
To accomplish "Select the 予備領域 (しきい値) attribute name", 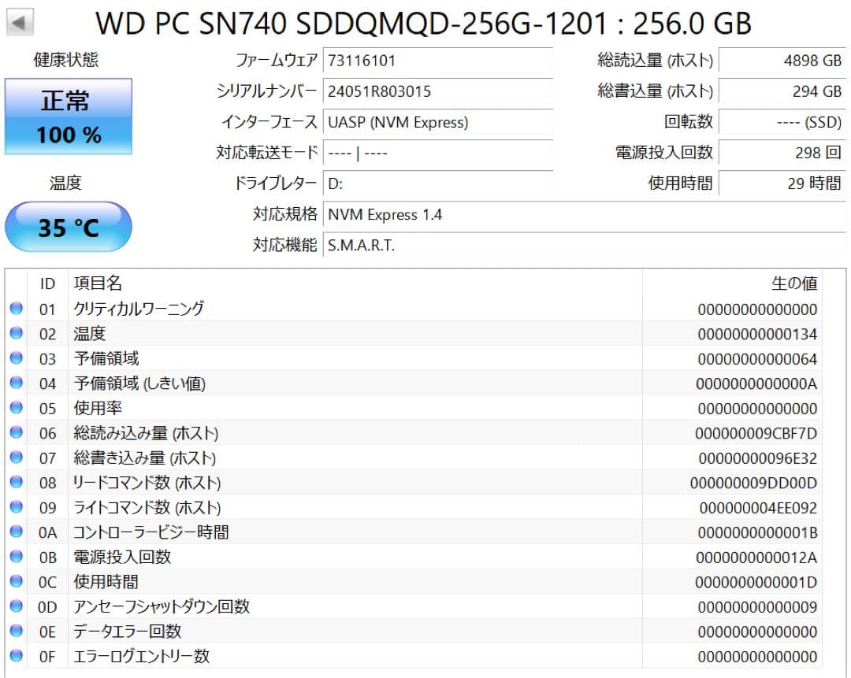I will (139, 383).
